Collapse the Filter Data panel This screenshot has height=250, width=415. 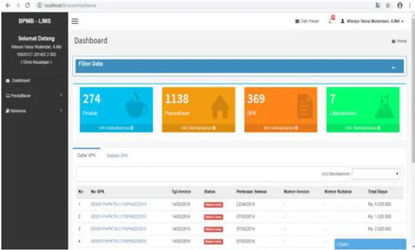point(393,67)
